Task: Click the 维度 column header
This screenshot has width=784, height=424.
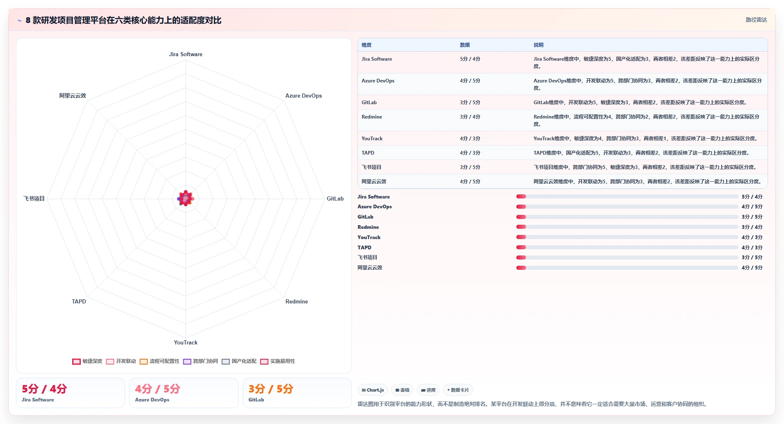Action: [x=367, y=45]
